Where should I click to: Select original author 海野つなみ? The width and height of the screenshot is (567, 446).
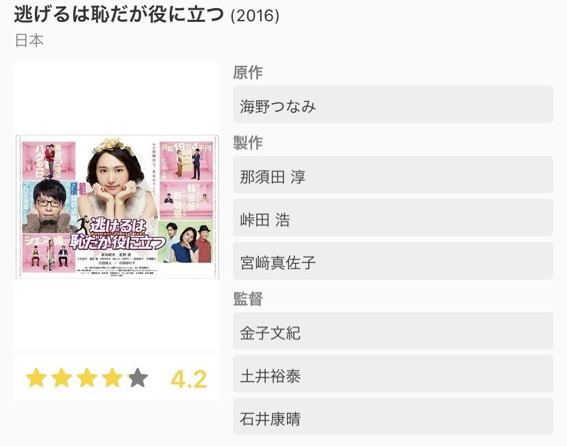tap(392, 105)
